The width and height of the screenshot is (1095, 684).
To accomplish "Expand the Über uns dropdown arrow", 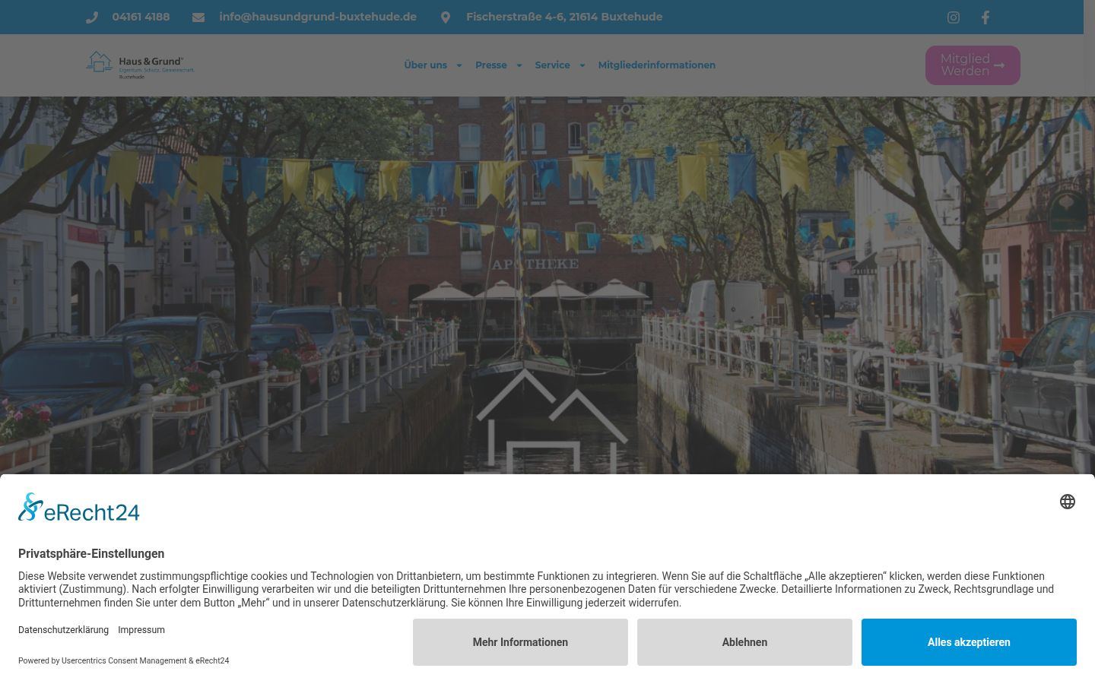I will coord(459,65).
